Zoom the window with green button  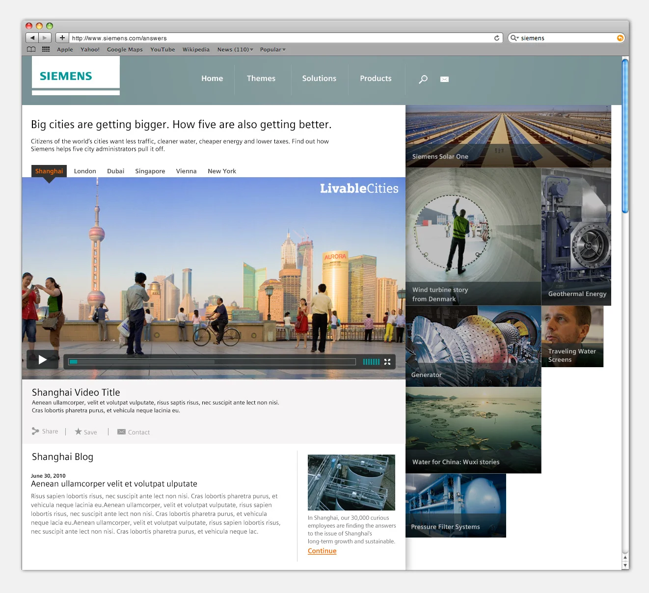tap(50, 26)
